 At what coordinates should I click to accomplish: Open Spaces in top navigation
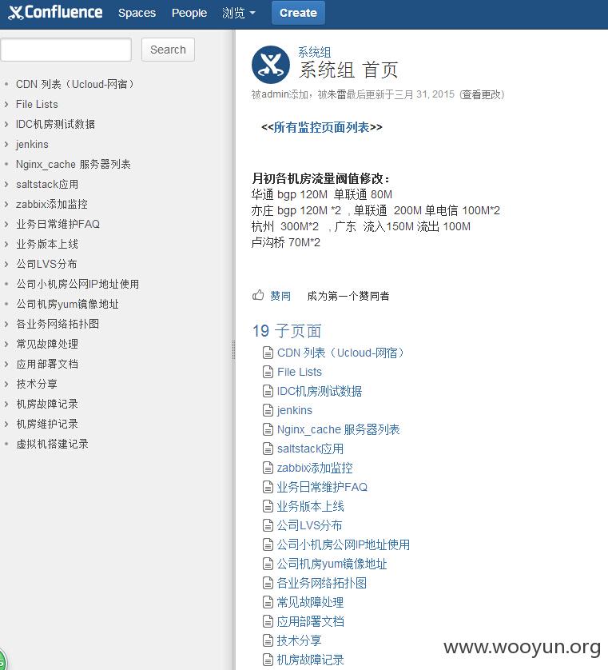pyautogui.click(x=137, y=13)
